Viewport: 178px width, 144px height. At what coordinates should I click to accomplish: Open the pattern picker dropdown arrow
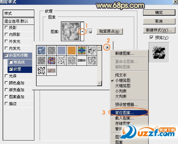click(x=83, y=31)
